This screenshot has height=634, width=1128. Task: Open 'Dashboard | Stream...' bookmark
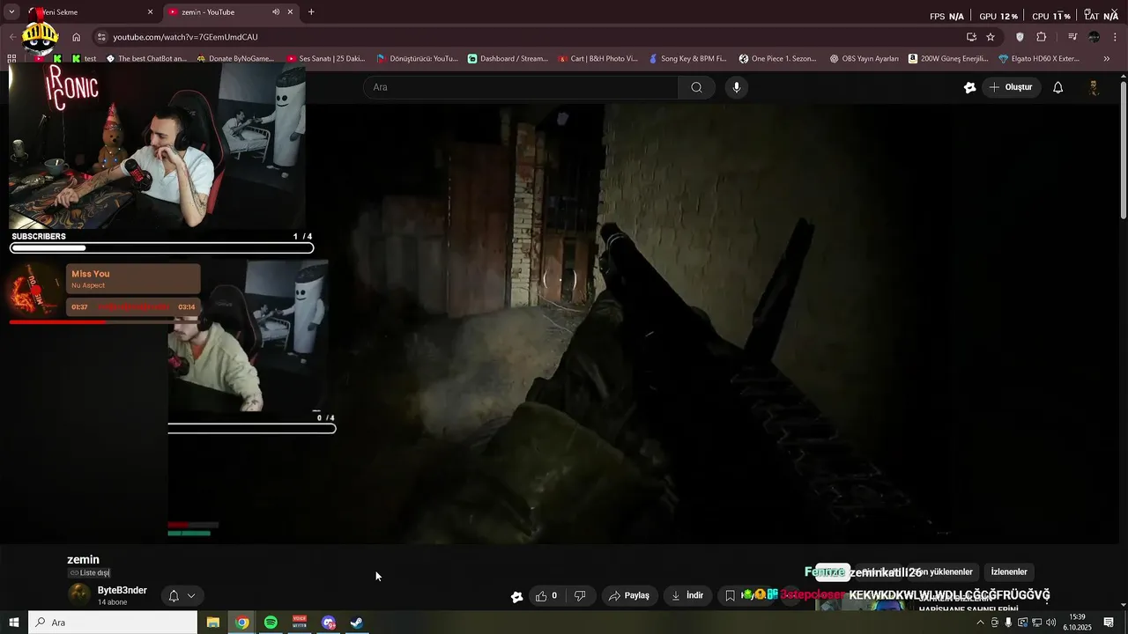click(508, 59)
